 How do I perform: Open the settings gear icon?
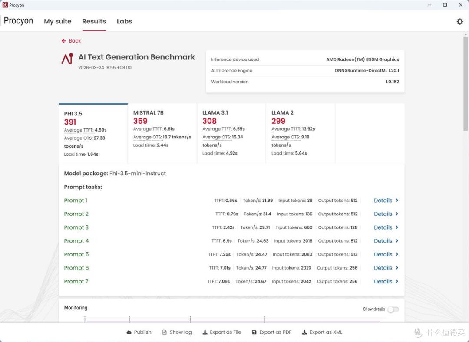(460, 21)
